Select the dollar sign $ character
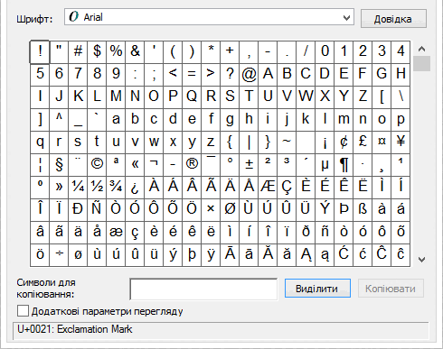This screenshot has height=349, width=443. click(97, 51)
